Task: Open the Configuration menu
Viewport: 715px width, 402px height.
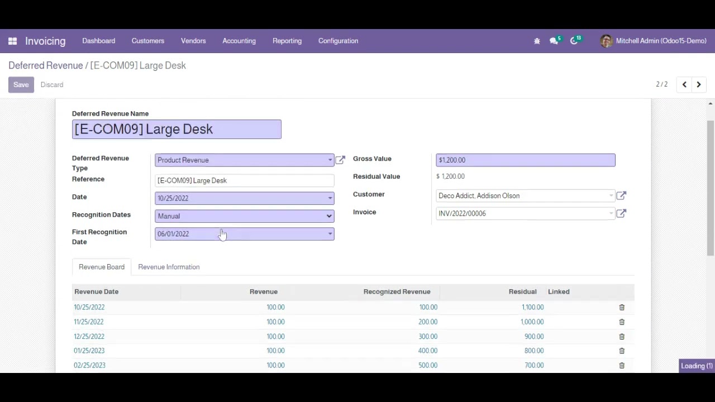Action: [x=338, y=41]
